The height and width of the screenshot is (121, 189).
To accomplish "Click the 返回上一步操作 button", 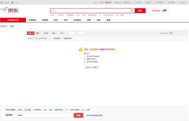I will [92, 67].
